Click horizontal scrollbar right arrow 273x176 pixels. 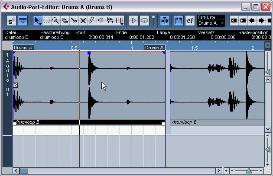(x=219, y=171)
